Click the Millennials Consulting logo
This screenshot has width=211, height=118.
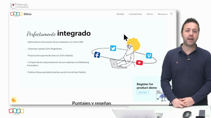(x=19, y=6)
